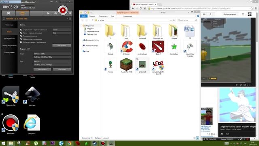Open Bandicam's 'Обзор результатов' tab

9,45
